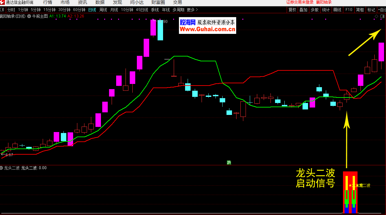
Task: Expand the 更多 periods menu
Action: coord(192,10)
